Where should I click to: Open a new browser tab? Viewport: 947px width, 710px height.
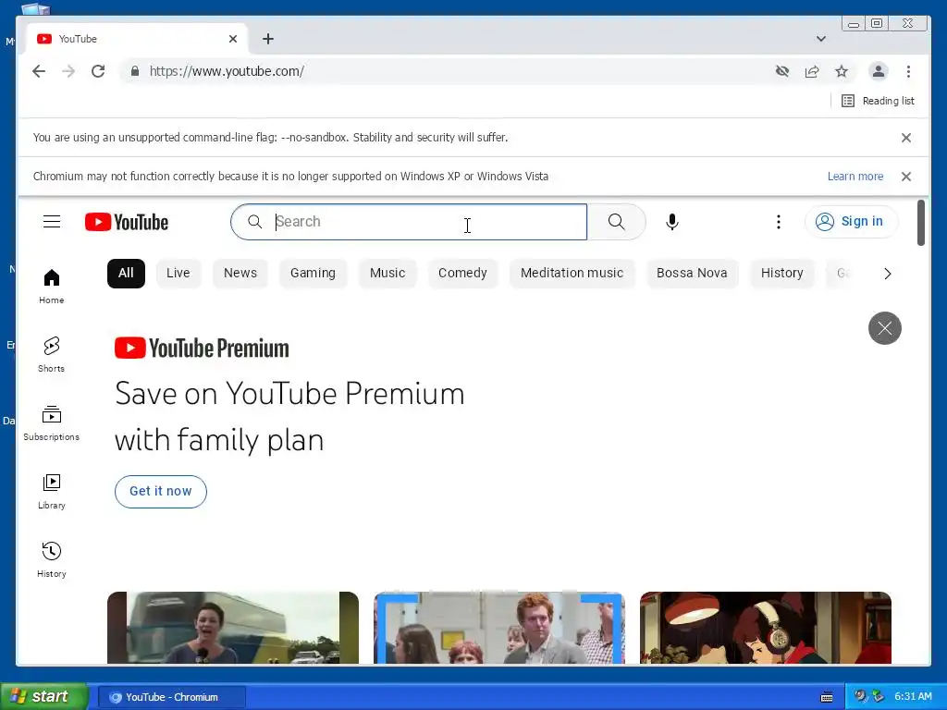coord(268,39)
